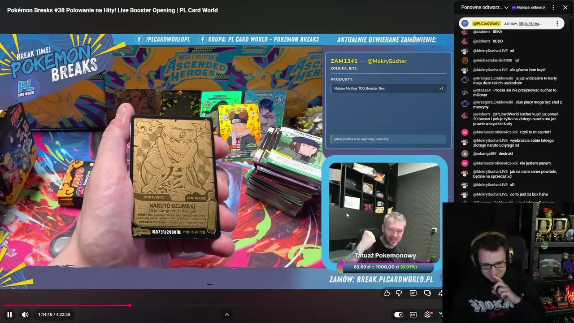Mute the video volume
The height and width of the screenshot is (323, 574).
(25, 314)
